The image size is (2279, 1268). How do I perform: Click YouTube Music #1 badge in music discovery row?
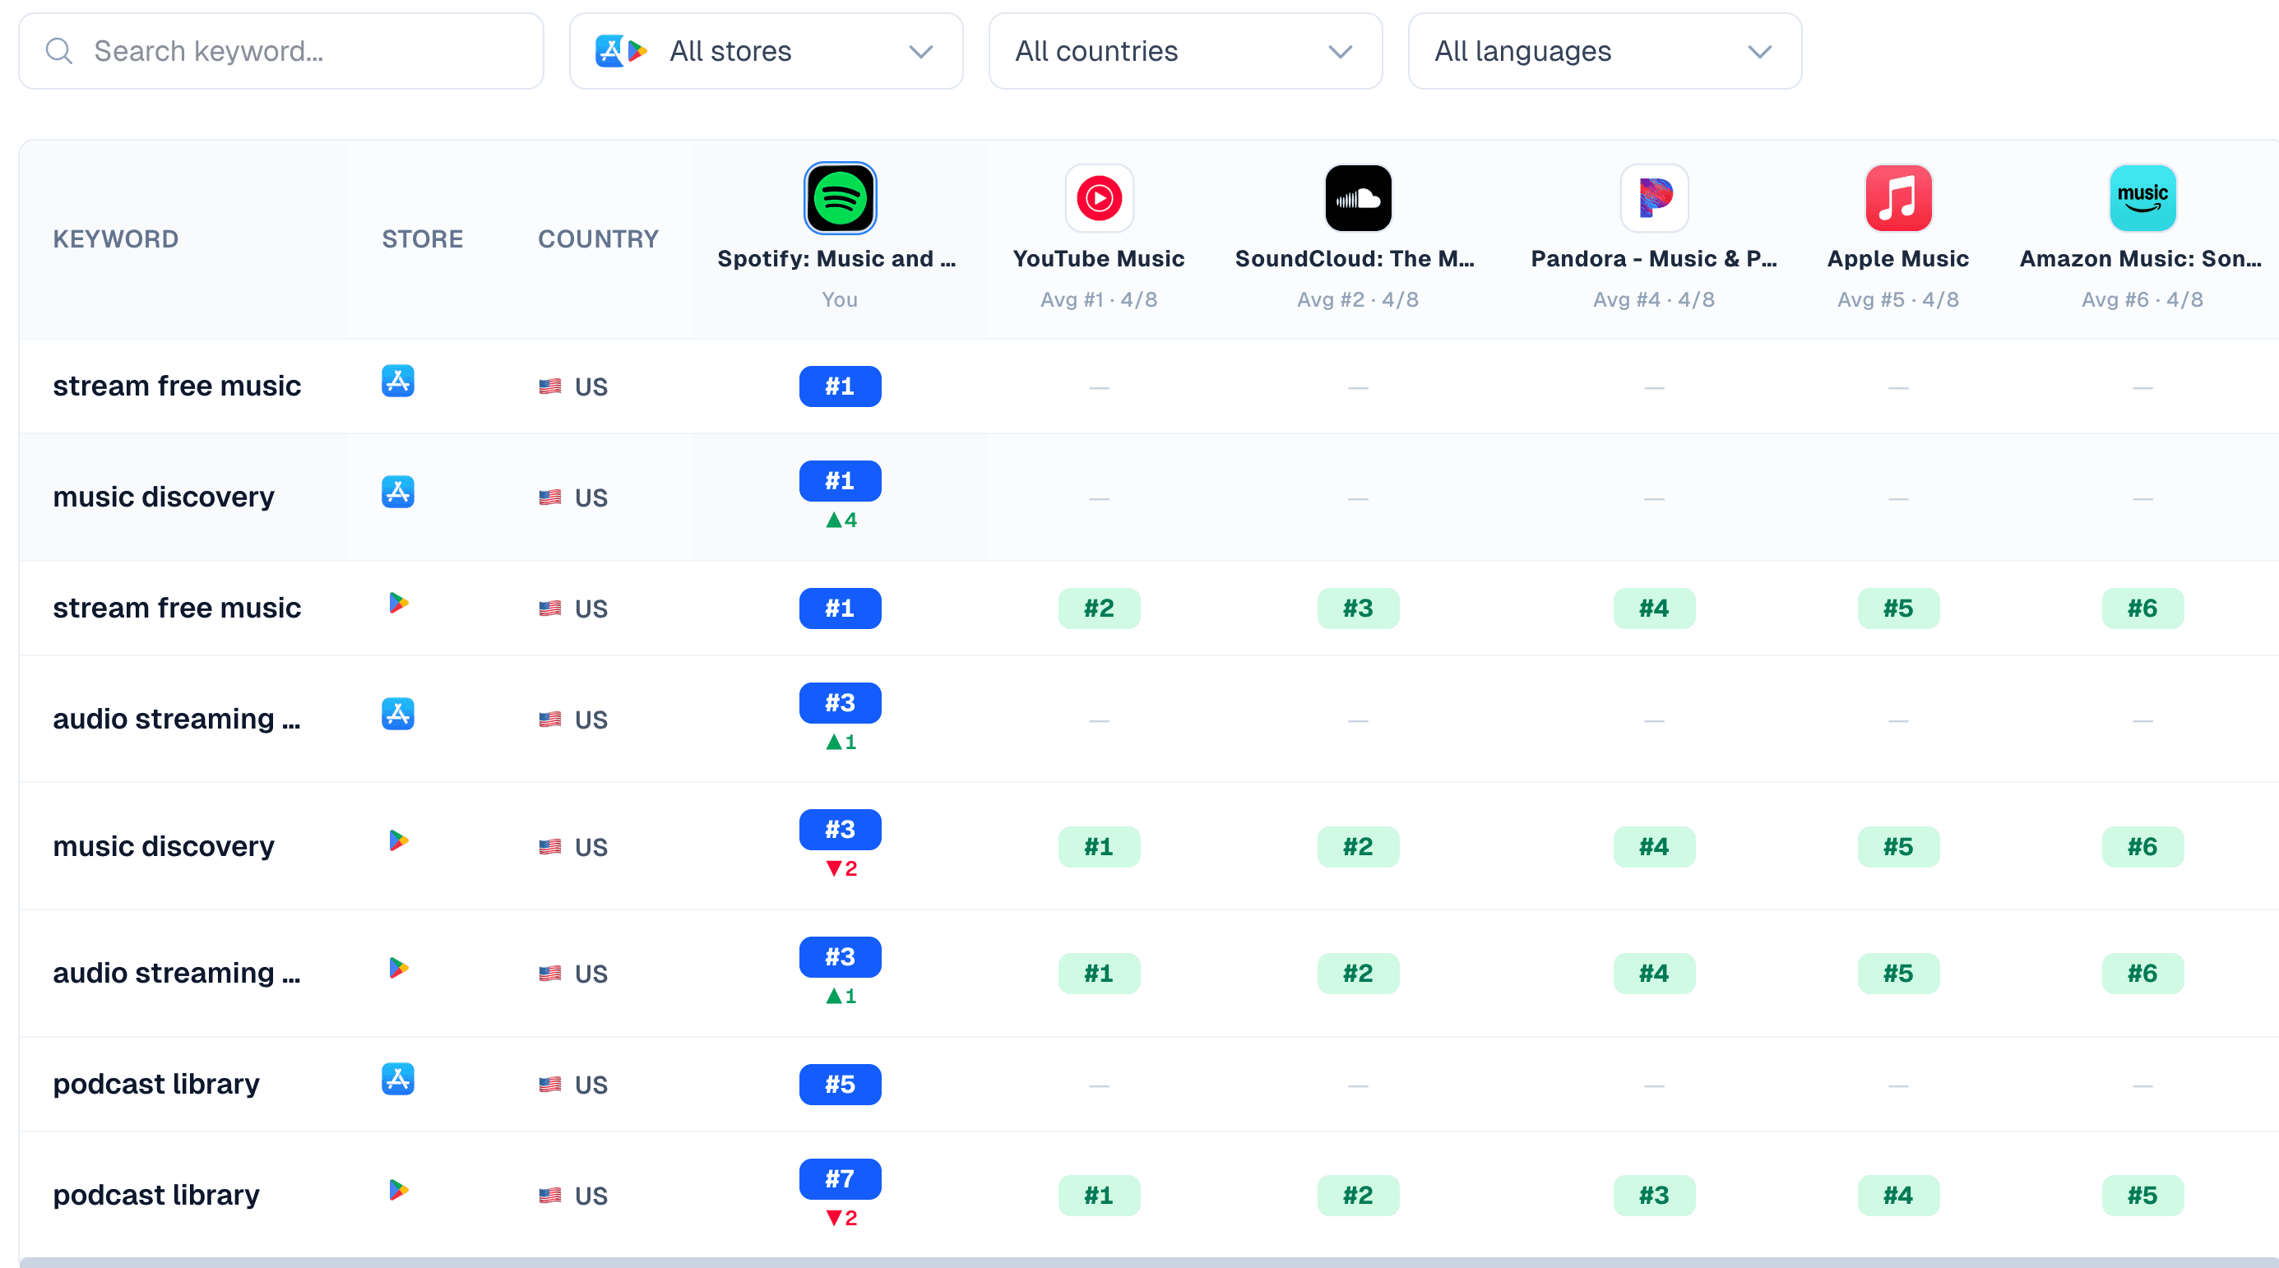coord(1099,847)
